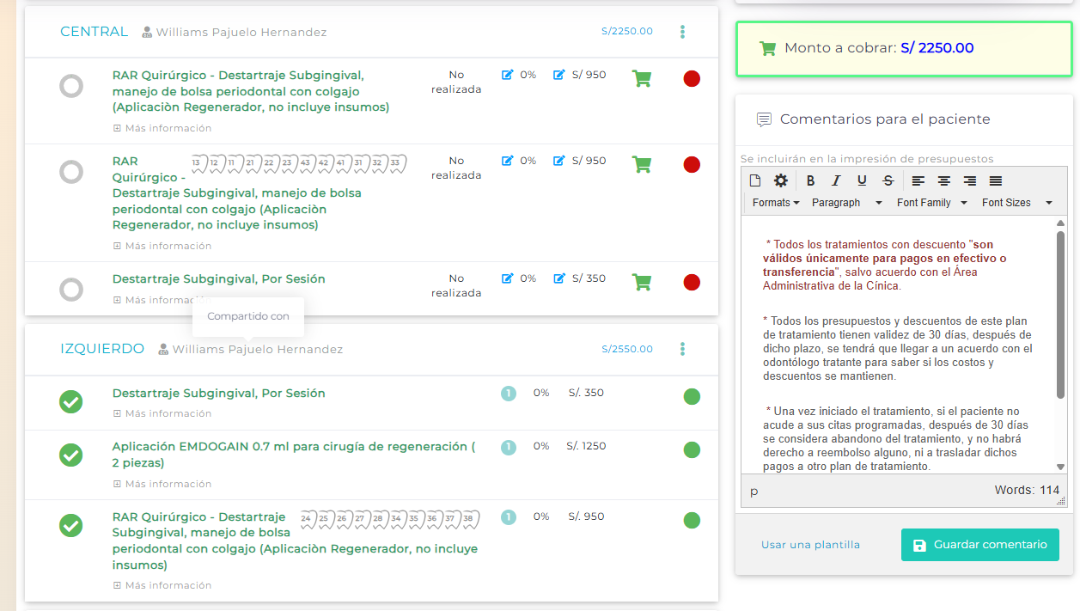
Task: Expand Más información under IZQUIERDO Destartraje Subgingival
Action: pyautogui.click(x=162, y=413)
